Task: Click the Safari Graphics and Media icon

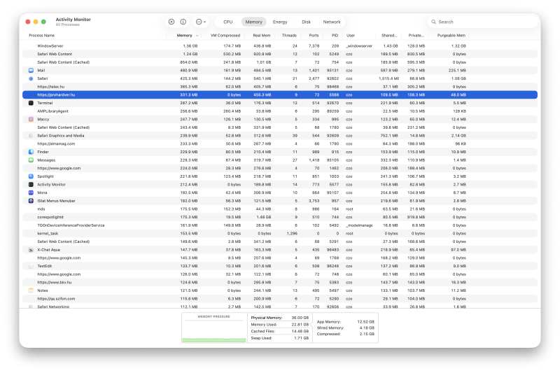Action: 31,136
